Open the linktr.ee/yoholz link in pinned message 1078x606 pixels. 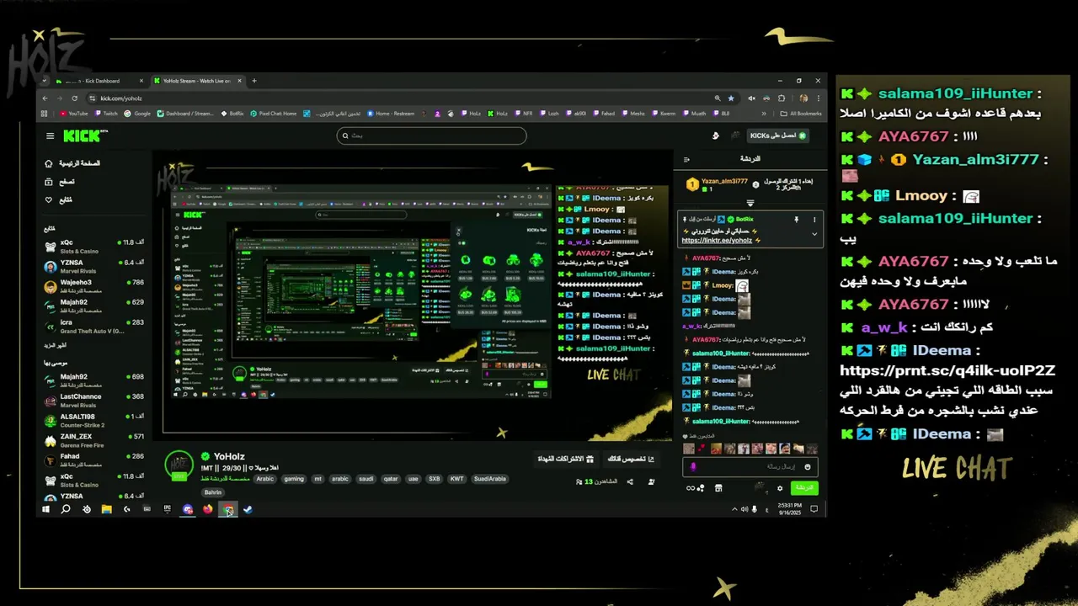[717, 241]
